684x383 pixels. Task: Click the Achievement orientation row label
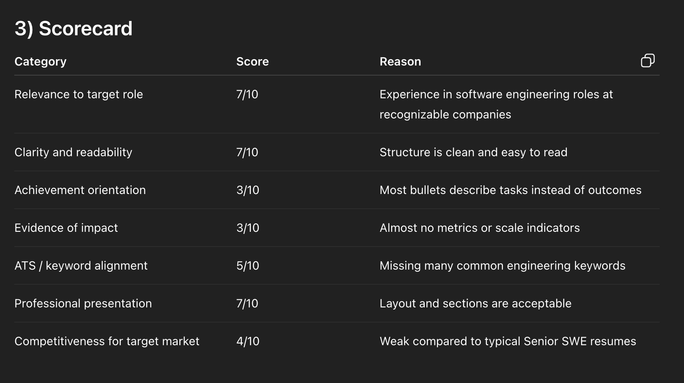[x=80, y=190]
